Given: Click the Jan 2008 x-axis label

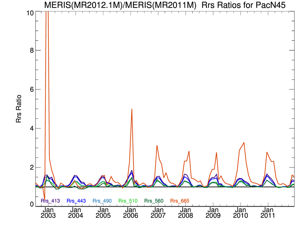Looking at the screenshot, I should coord(185,213).
